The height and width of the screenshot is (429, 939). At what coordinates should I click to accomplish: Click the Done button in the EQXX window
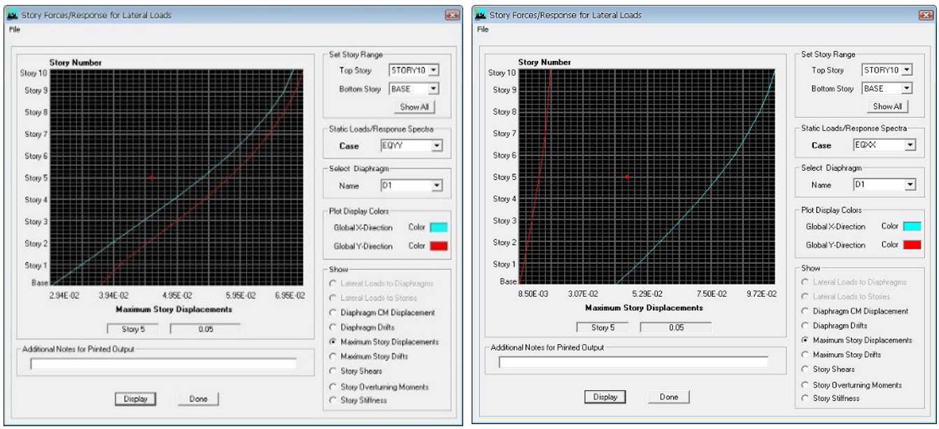tap(669, 397)
